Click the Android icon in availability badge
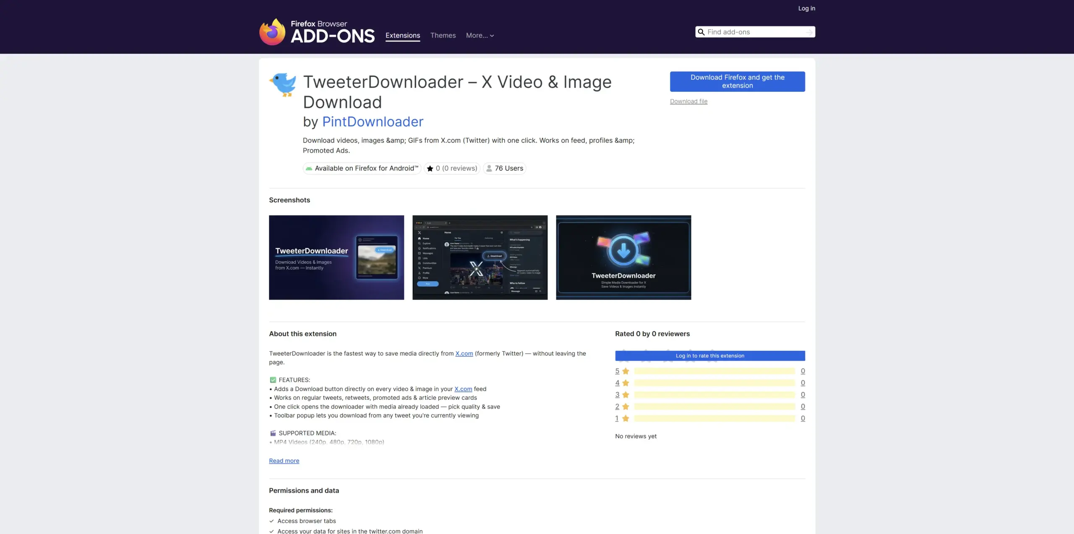This screenshot has width=1074, height=534. point(309,169)
